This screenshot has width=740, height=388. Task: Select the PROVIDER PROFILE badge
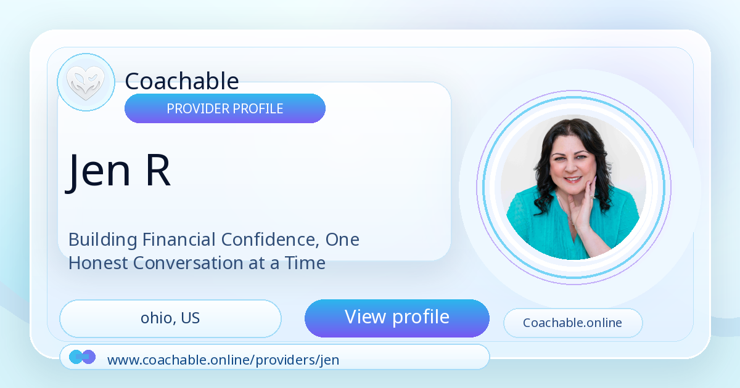225,109
